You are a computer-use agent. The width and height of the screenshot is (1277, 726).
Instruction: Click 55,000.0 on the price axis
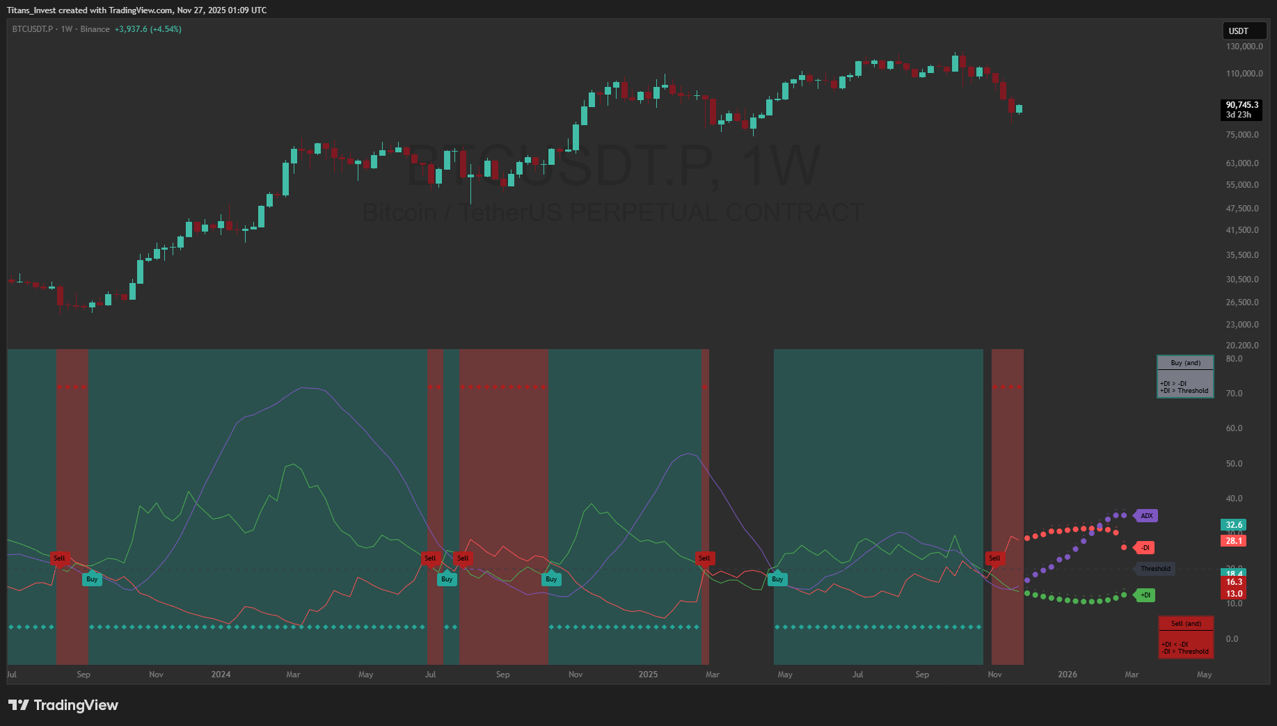pos(1242,185)
